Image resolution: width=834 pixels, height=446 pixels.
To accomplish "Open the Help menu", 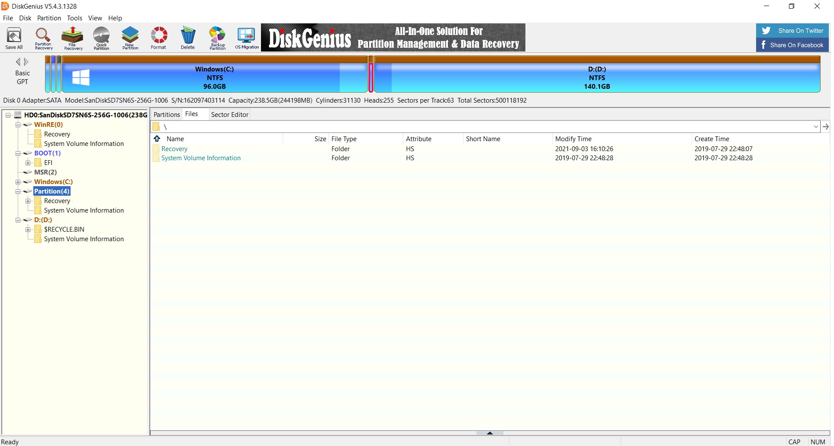I will point(115,18).
